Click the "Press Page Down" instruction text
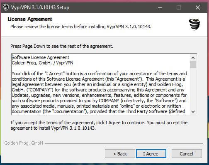Viewport: 209px width, 165px height. 62,46
